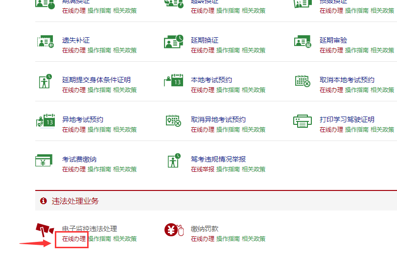Screen dimensions: 397x259
Task: Click 相关政策 under 遗失补证
Action: 125,50
